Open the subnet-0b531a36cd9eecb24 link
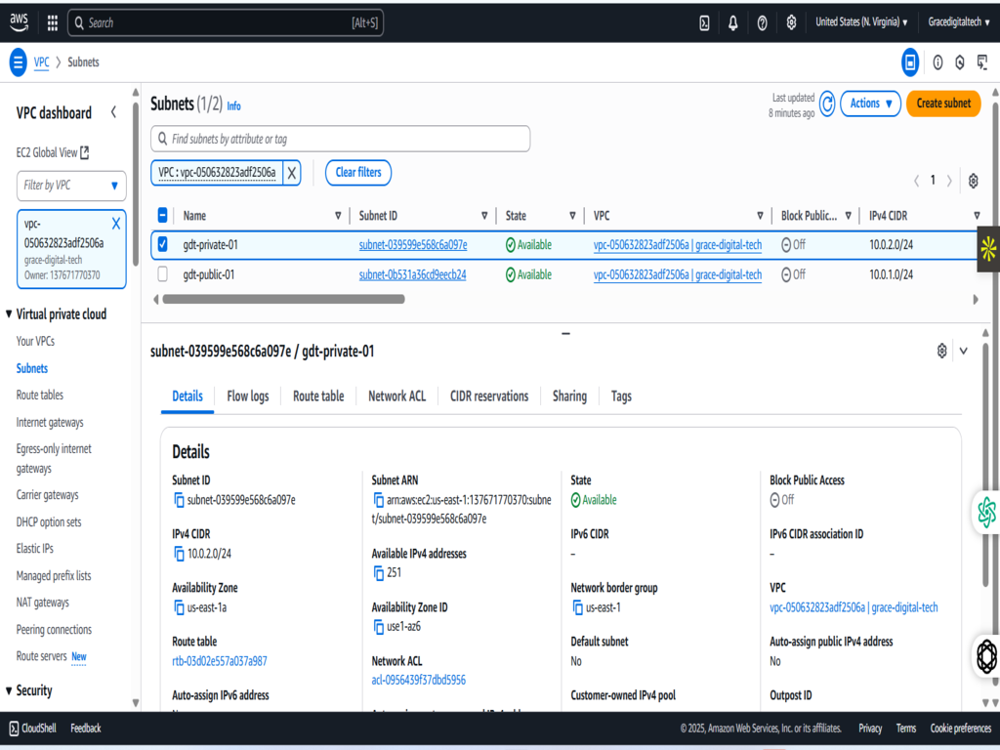This screenshot has width=1000, height=750. coord(413,274)
